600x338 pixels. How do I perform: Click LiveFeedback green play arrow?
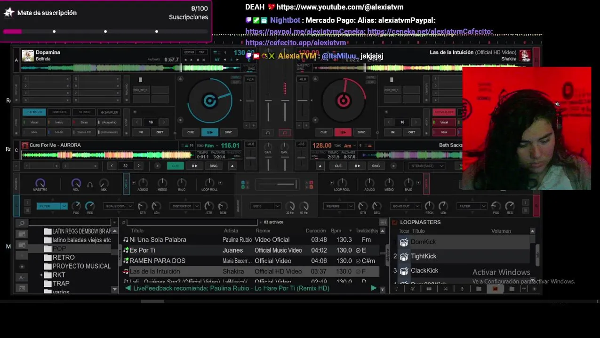pyautogui.click(x=374, y=288)
